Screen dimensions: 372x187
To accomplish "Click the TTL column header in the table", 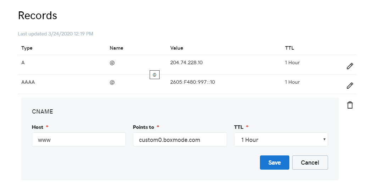I will (x=289, y=48).
